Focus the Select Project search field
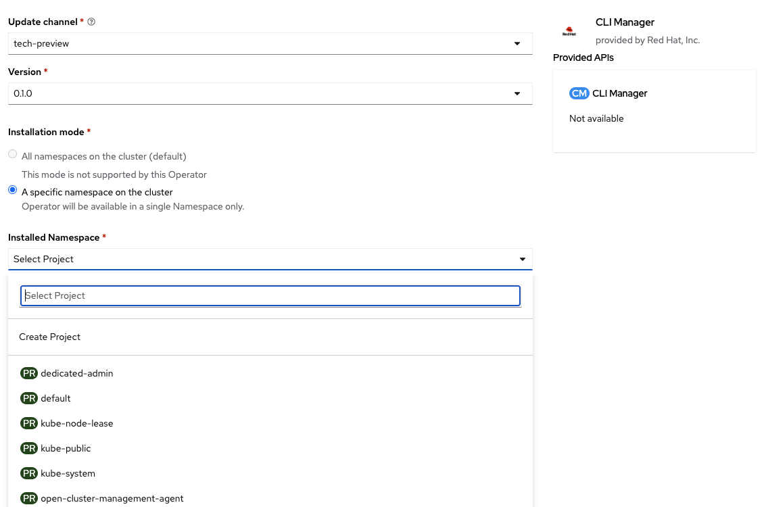The height and width of the screenshot is (507, 764). click(270, 295)
